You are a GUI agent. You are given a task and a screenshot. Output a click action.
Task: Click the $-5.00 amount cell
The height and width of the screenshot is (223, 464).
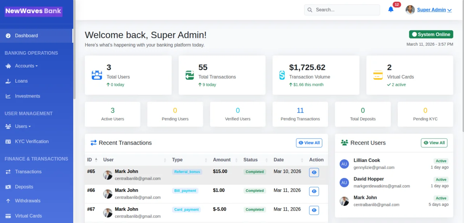(220, 209)
